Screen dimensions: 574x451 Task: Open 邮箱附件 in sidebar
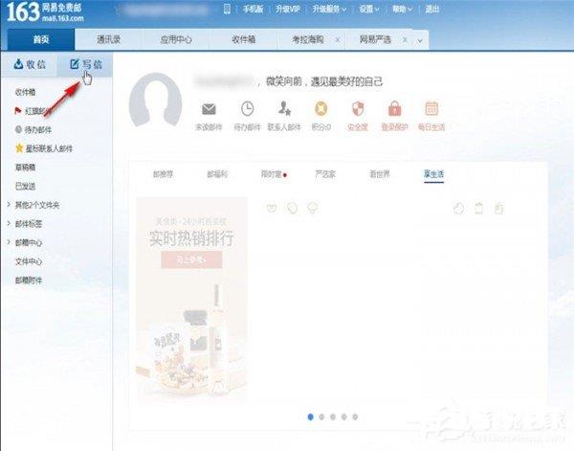29,281
